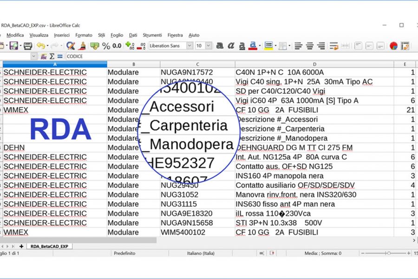
Task: Add a new sheet with plus button
Action: 21,246
